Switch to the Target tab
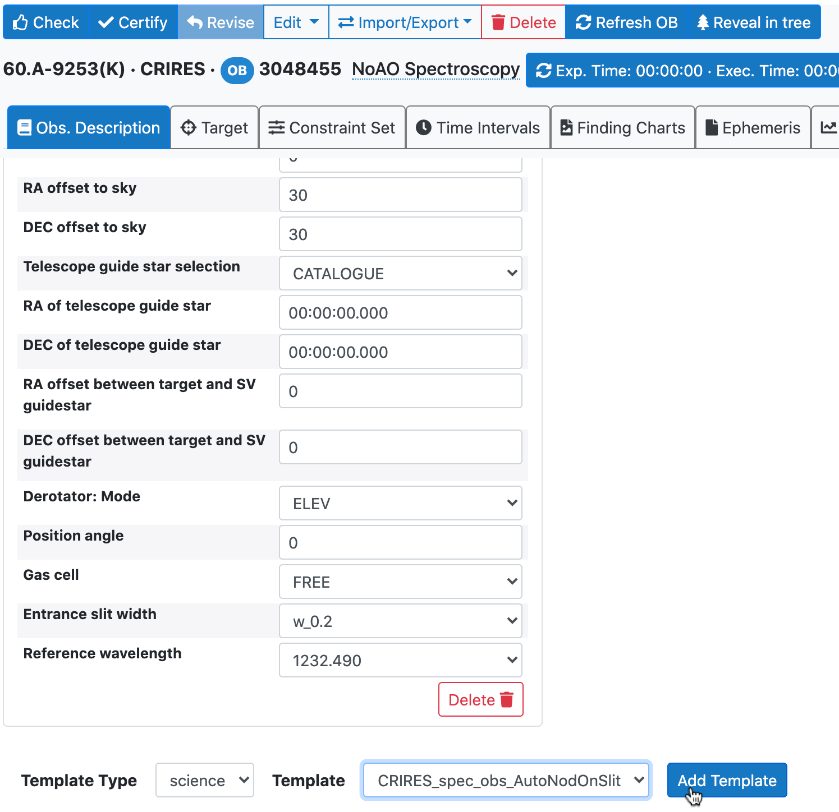Screen dimensions: 839x812 pos(214,128)
